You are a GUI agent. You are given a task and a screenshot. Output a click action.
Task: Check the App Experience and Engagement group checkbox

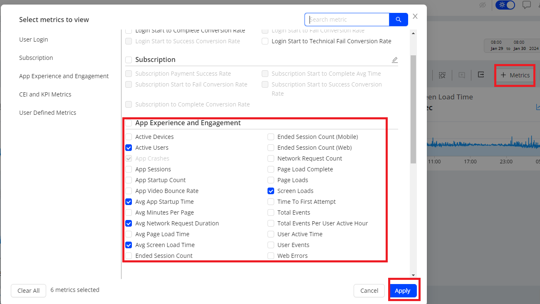click(129, 123)
